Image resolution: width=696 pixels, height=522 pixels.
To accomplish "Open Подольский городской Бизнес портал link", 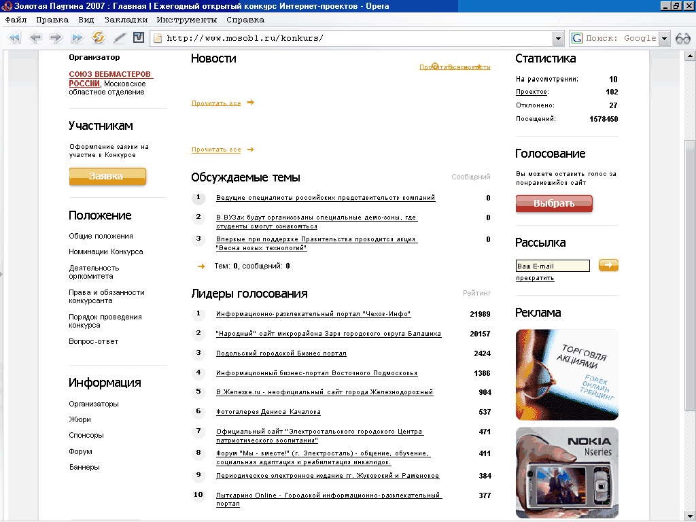I will click(x=281, y=353).
